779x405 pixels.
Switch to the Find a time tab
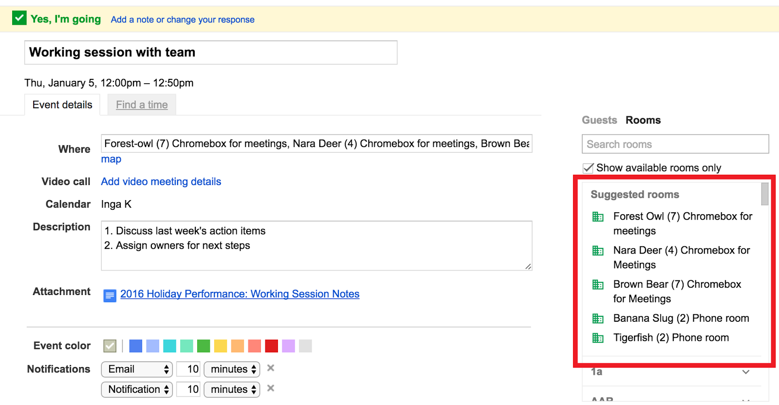click(142, 105)
